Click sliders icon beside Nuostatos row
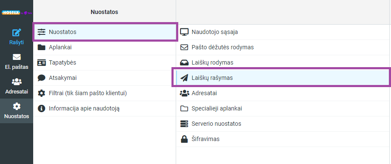Viewport: 391px width, 164px height. 41,32
